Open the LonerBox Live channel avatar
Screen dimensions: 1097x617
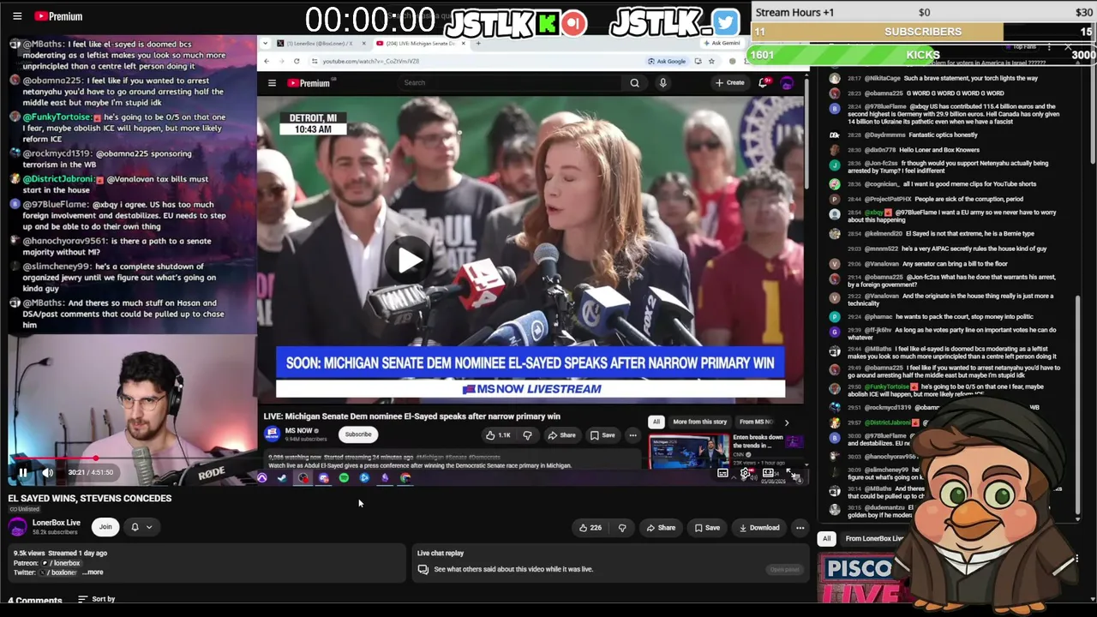pyautogui.click(x=18, y=527)
